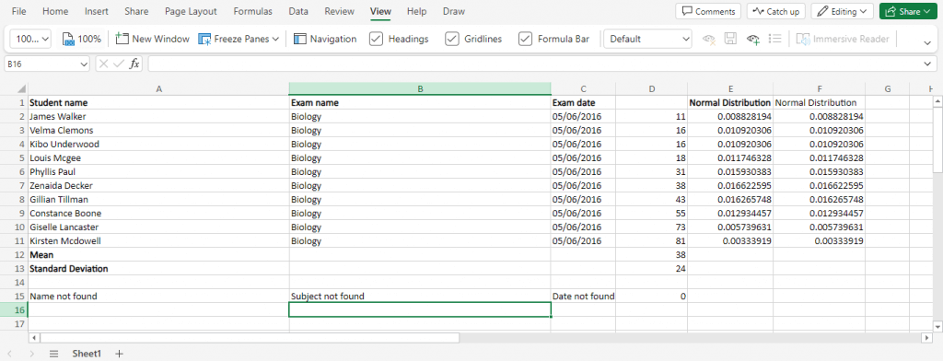This screenshot has height=361, width=943.
Task: Switch to the Data tab
Action: [x=298, y=11]
